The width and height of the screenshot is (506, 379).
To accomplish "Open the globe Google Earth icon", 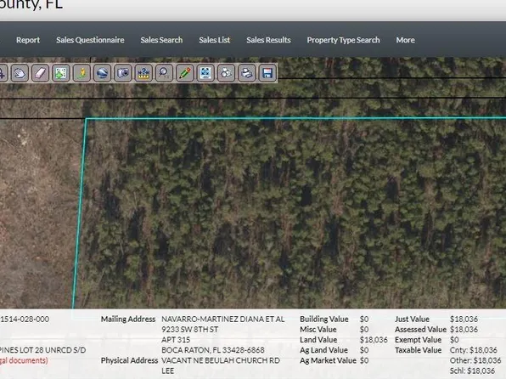I will 102,73.
